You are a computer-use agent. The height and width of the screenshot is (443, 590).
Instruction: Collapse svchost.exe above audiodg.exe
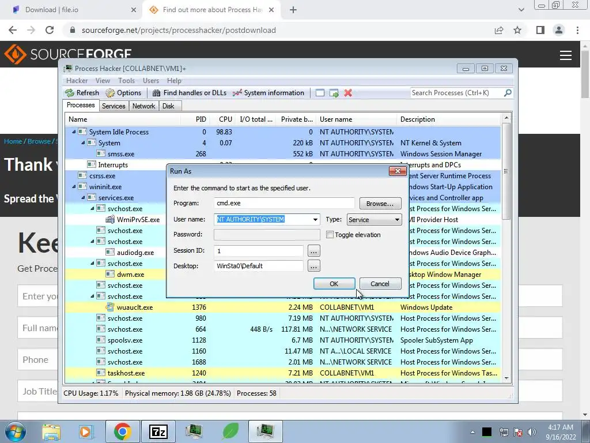pos(92,241)
